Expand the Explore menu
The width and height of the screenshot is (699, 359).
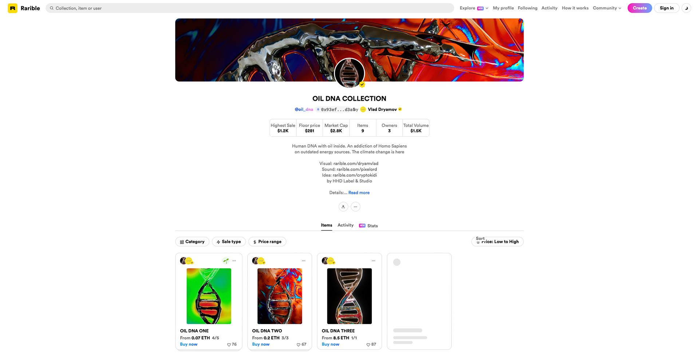click(474, 8)
